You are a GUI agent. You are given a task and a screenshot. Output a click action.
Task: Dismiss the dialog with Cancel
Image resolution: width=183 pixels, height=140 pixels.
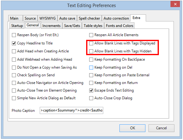pyautogui.click(x=161, y=128)
